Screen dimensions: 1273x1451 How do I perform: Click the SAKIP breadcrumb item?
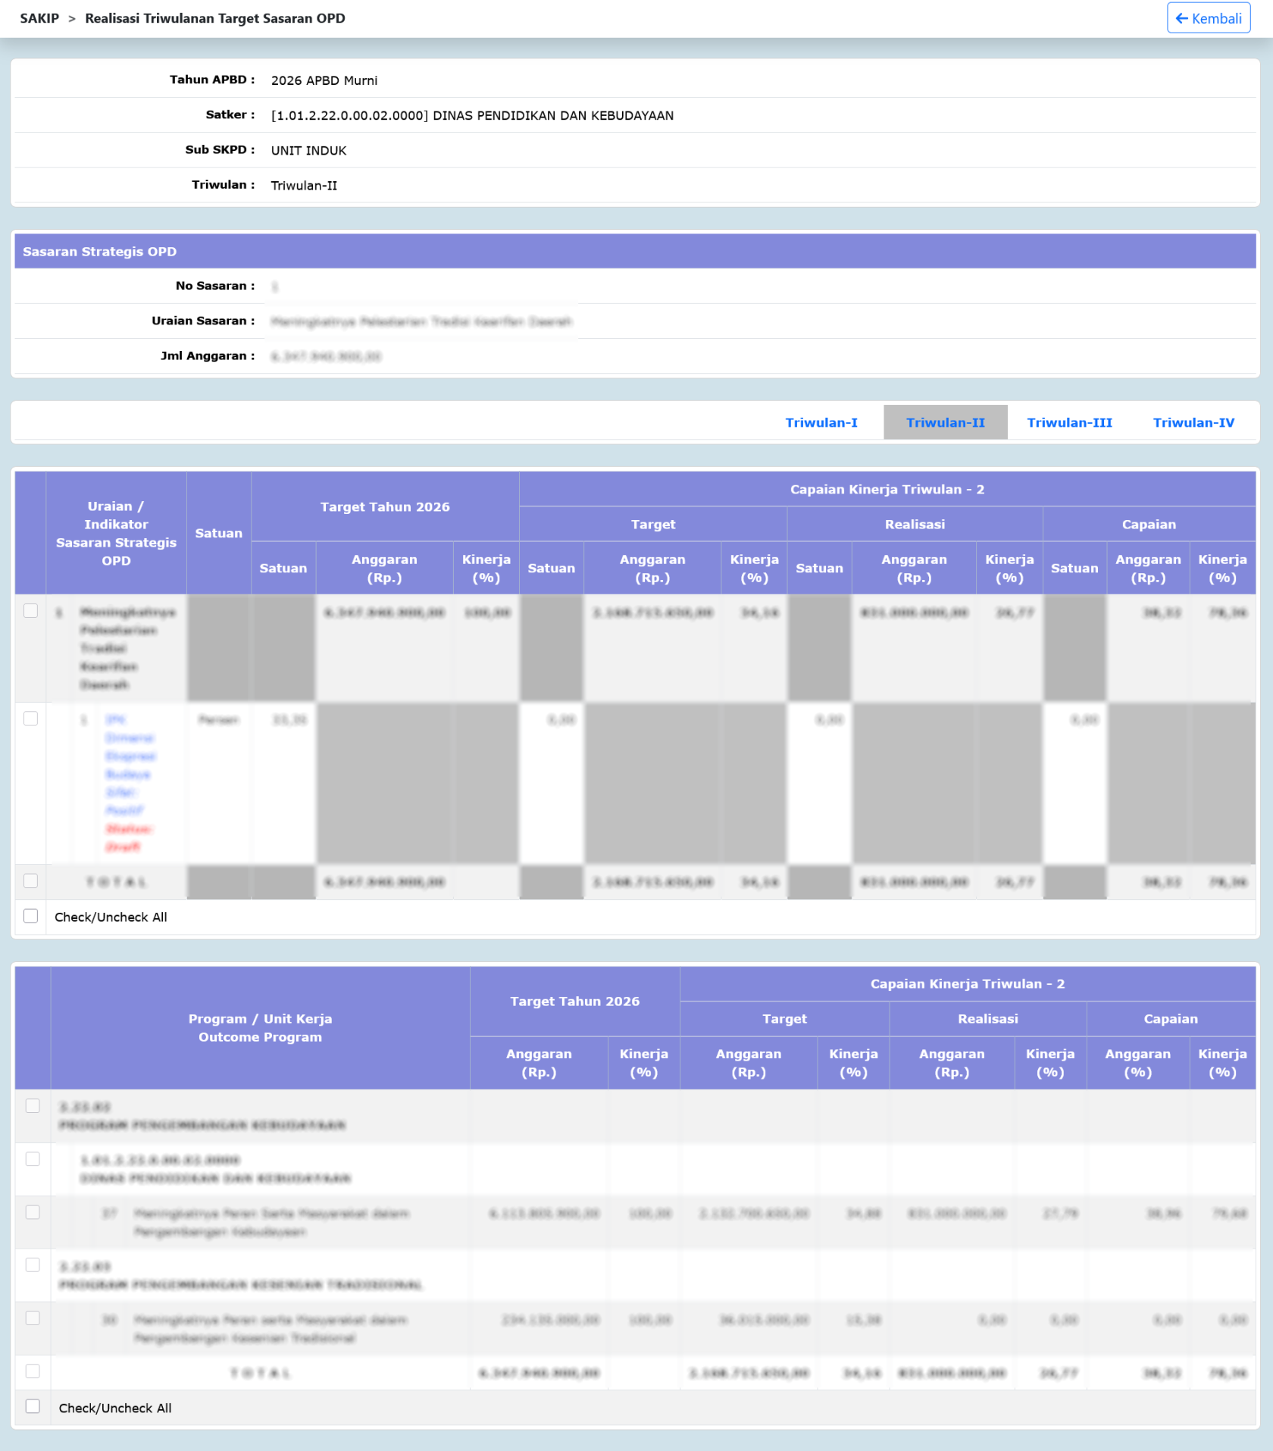(39, 18)
